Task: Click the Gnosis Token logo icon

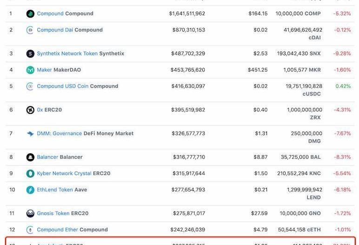Action: tap(30, 213)
